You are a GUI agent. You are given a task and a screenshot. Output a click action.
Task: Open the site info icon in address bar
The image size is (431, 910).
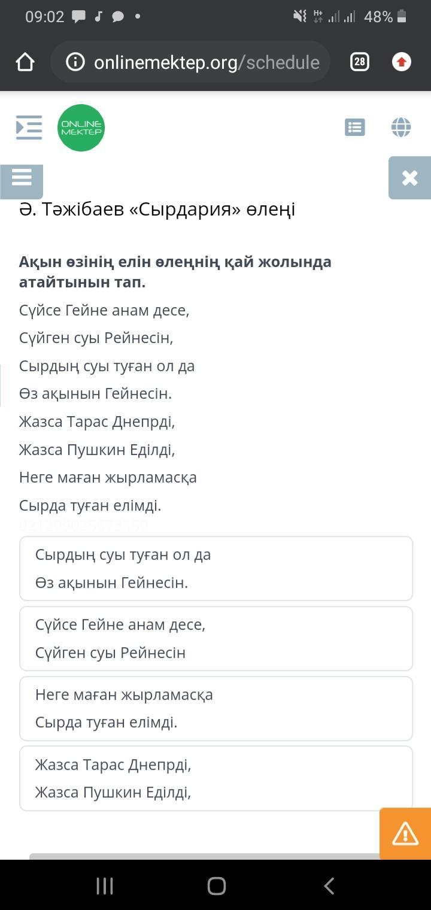tap(75, 62)
